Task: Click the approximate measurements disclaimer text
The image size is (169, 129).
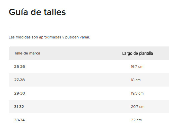Action: tap(49, 37)
